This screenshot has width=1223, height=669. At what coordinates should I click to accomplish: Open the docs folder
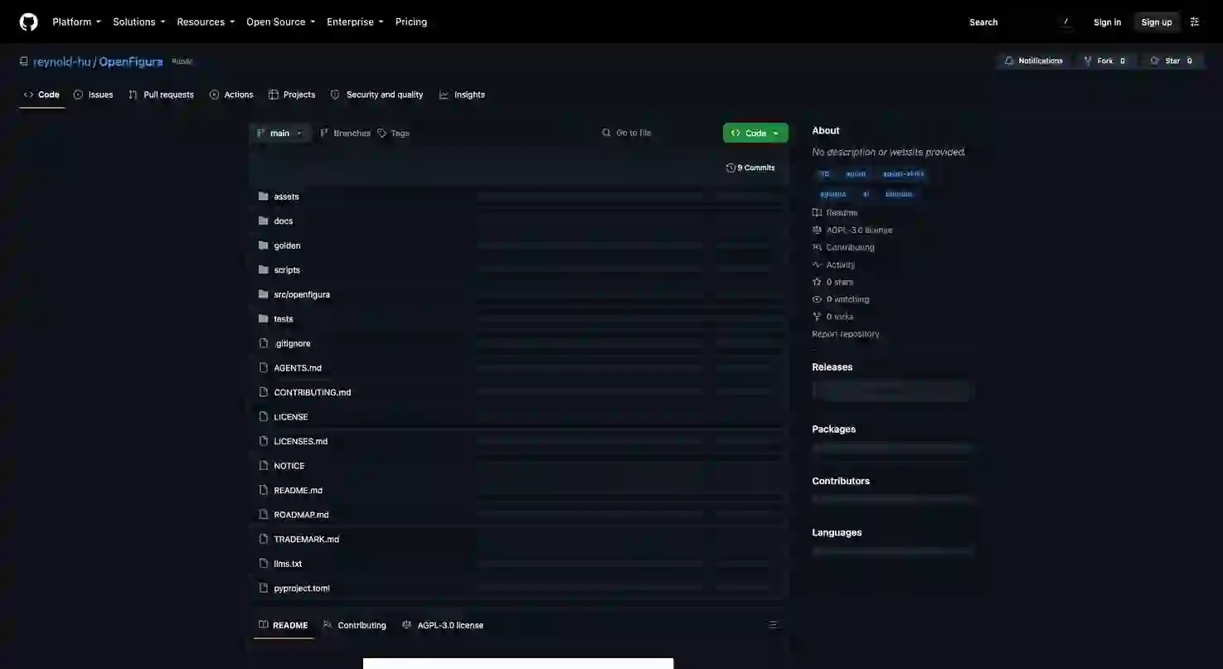pyautogui.click(x=283, y=221)
